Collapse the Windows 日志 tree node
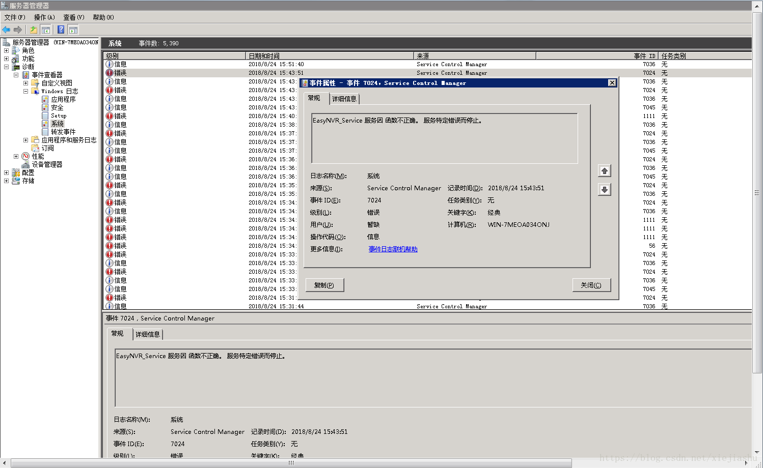The width and height of the screenshot is (763, 468). pos(25,91)
